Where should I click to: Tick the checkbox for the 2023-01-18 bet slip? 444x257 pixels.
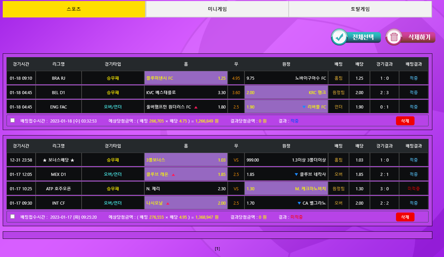coord(13,120)
